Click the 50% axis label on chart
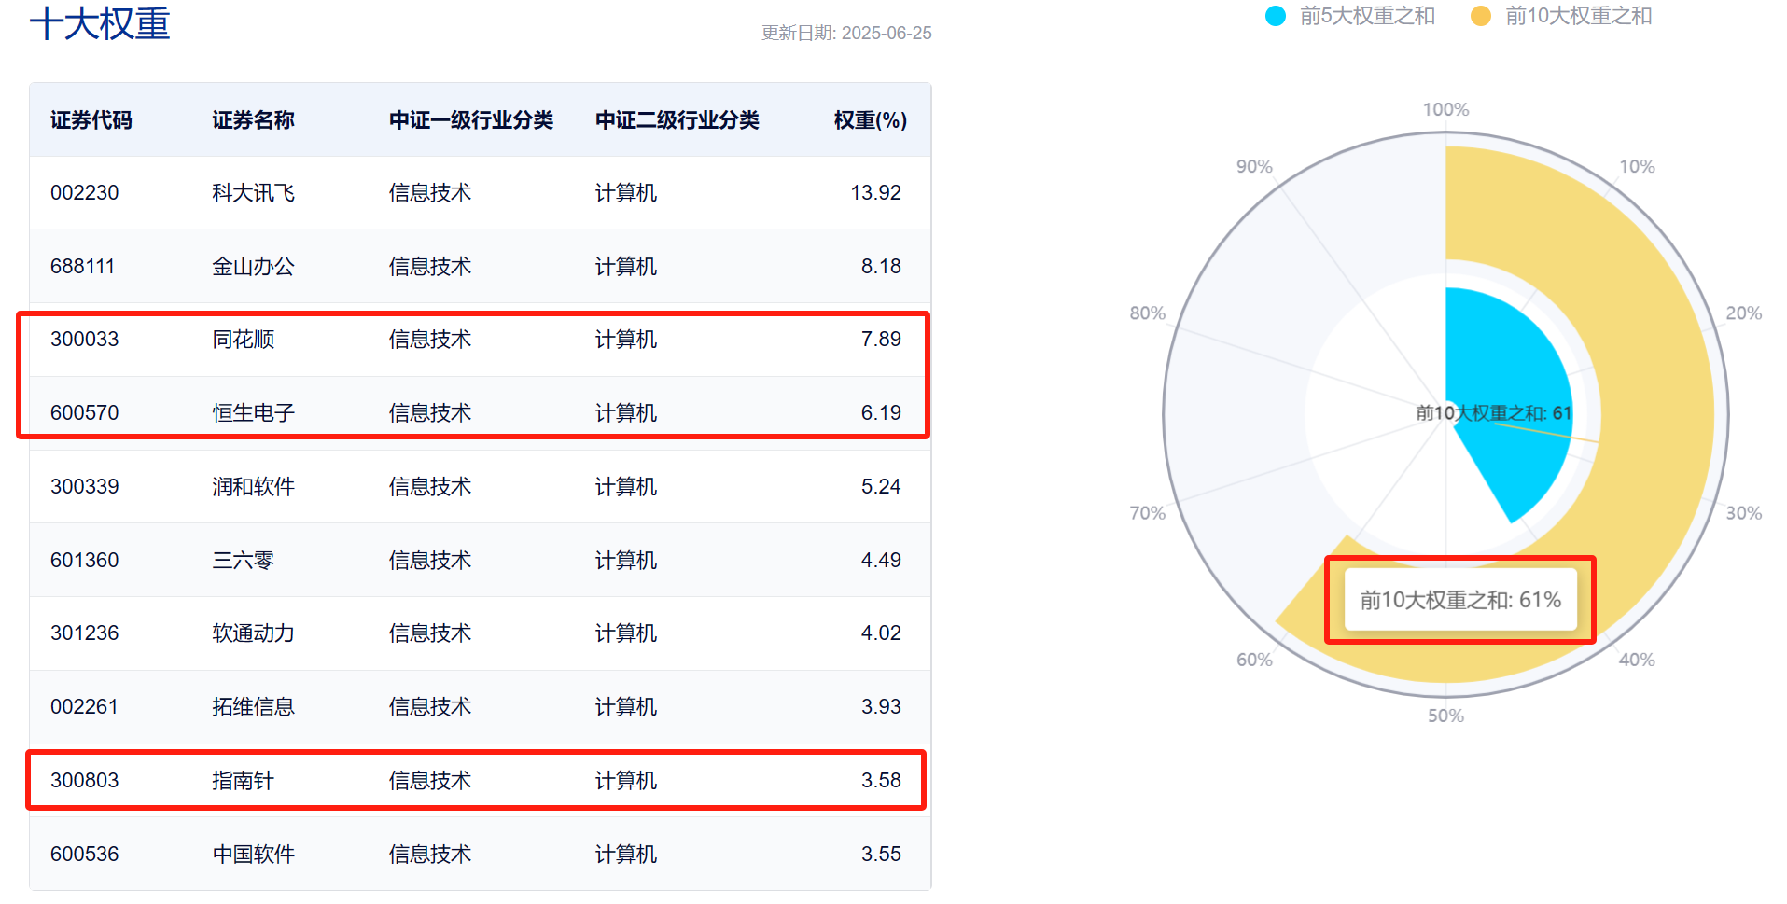Viewport: 1787px width, 904px height. (1445, 716)
